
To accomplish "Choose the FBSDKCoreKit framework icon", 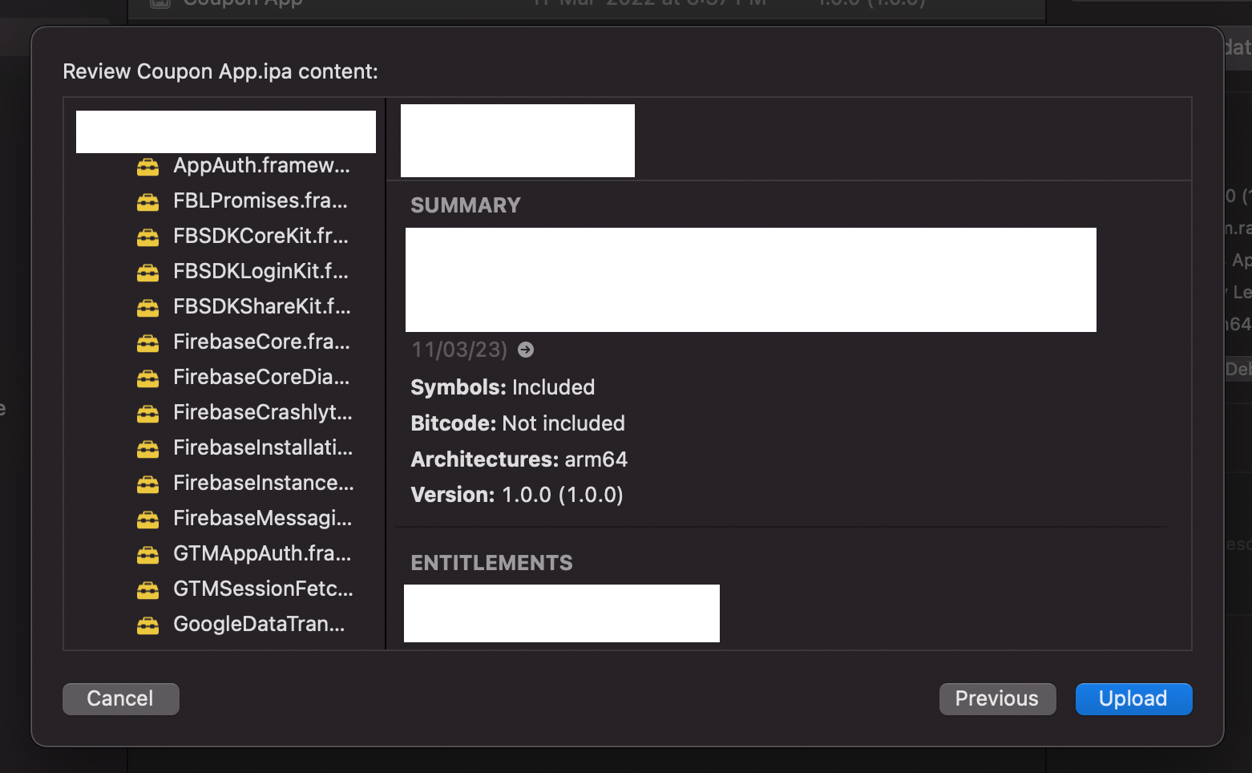I will (x=147, y=237).
